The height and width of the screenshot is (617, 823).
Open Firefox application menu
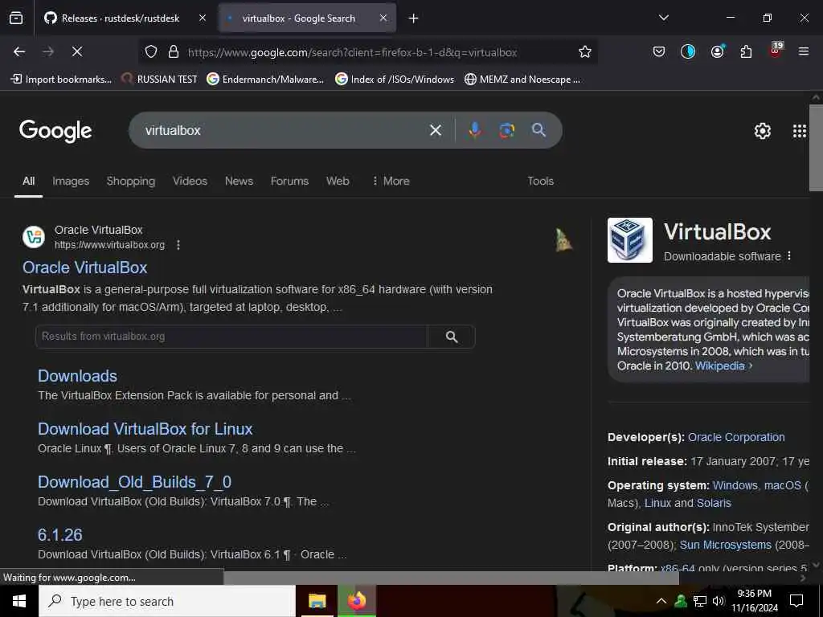(x=803, y=51)
